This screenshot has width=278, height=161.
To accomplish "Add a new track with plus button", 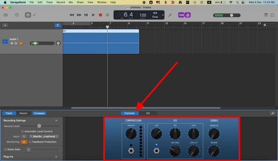I will (x=5, y=25).
